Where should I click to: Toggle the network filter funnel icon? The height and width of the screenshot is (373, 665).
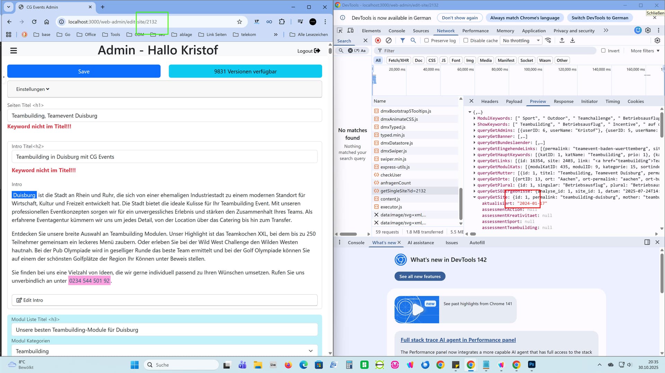(402, 40)
